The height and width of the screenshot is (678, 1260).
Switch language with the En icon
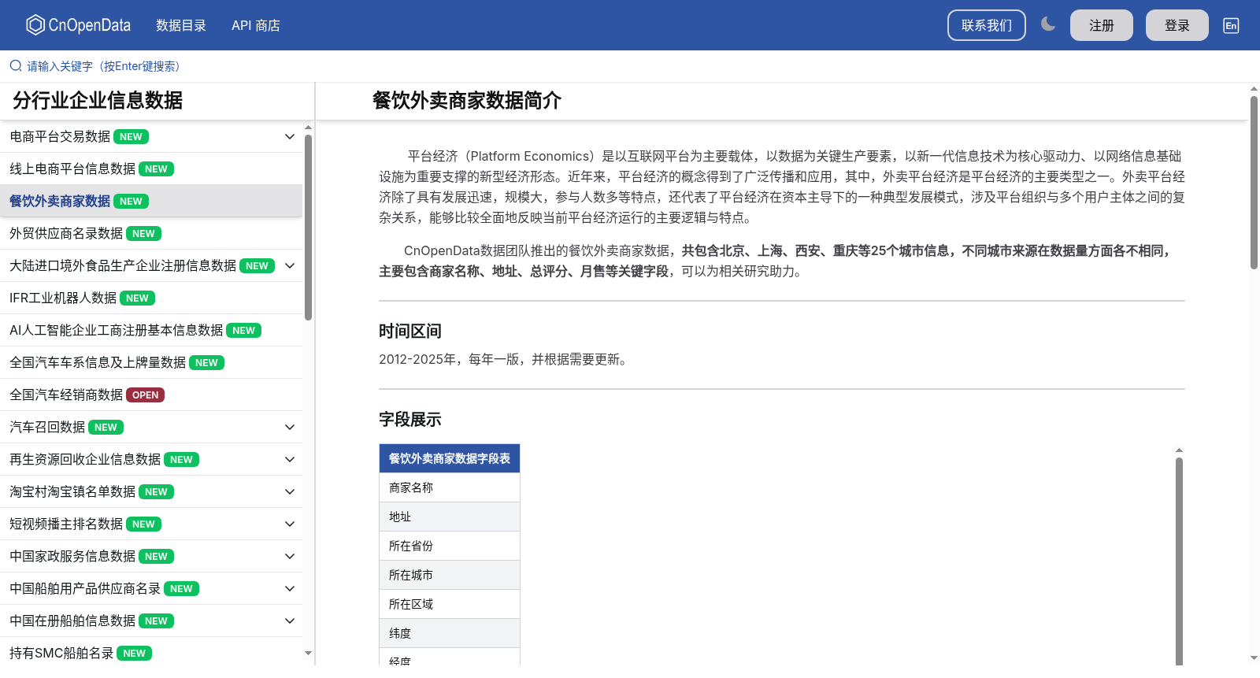point(1231,25)
